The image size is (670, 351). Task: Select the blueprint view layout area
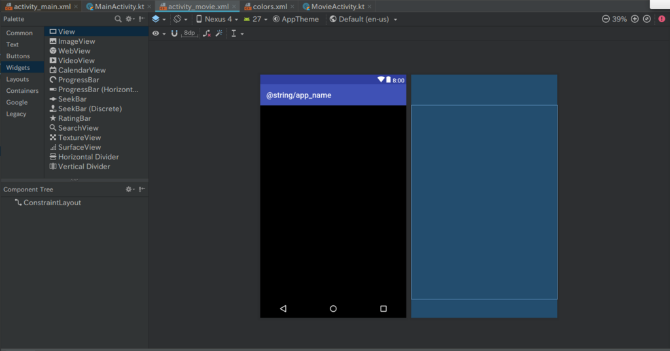(x=484, y=202)
